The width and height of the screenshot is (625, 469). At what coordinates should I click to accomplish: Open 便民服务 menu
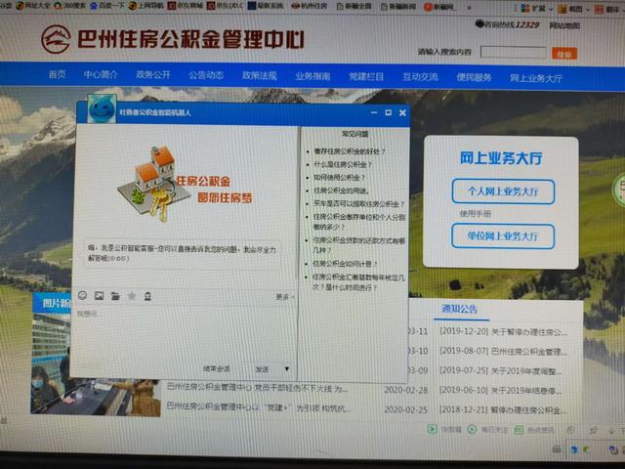[x=474, y=77]
